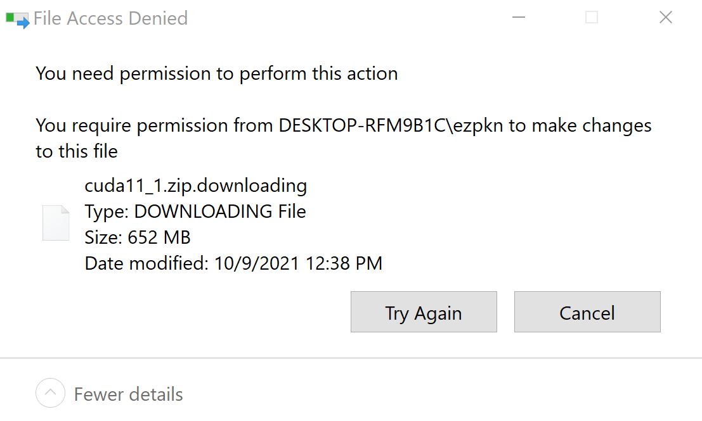Click the DESKTOP-RFM9B1C\ezpkn owner name
Screen dimensions: 702x421
pos(391,125)
